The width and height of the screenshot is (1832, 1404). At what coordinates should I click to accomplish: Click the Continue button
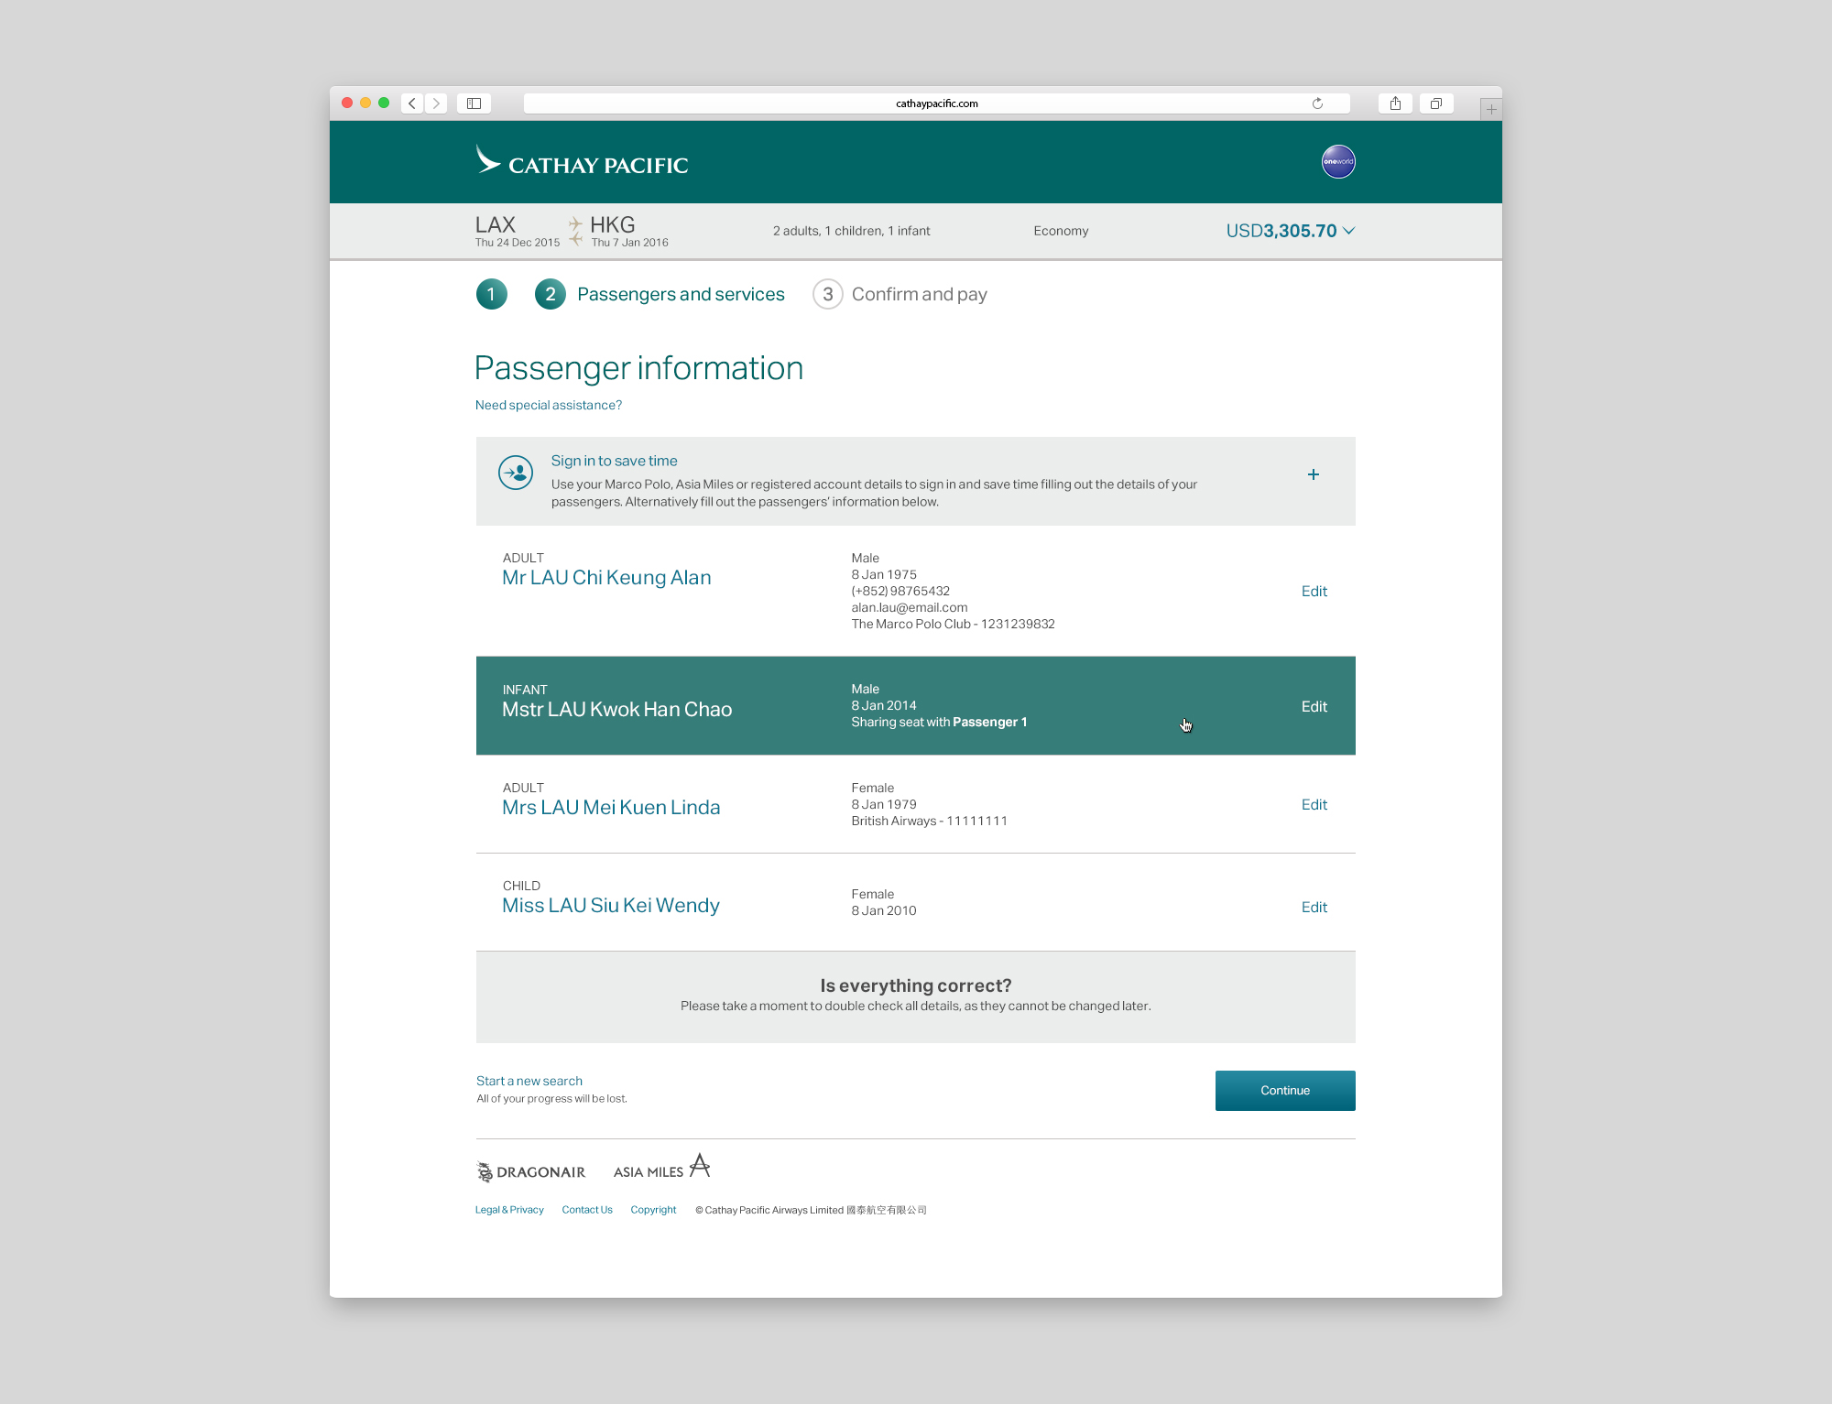[x=1285, y=1091]
